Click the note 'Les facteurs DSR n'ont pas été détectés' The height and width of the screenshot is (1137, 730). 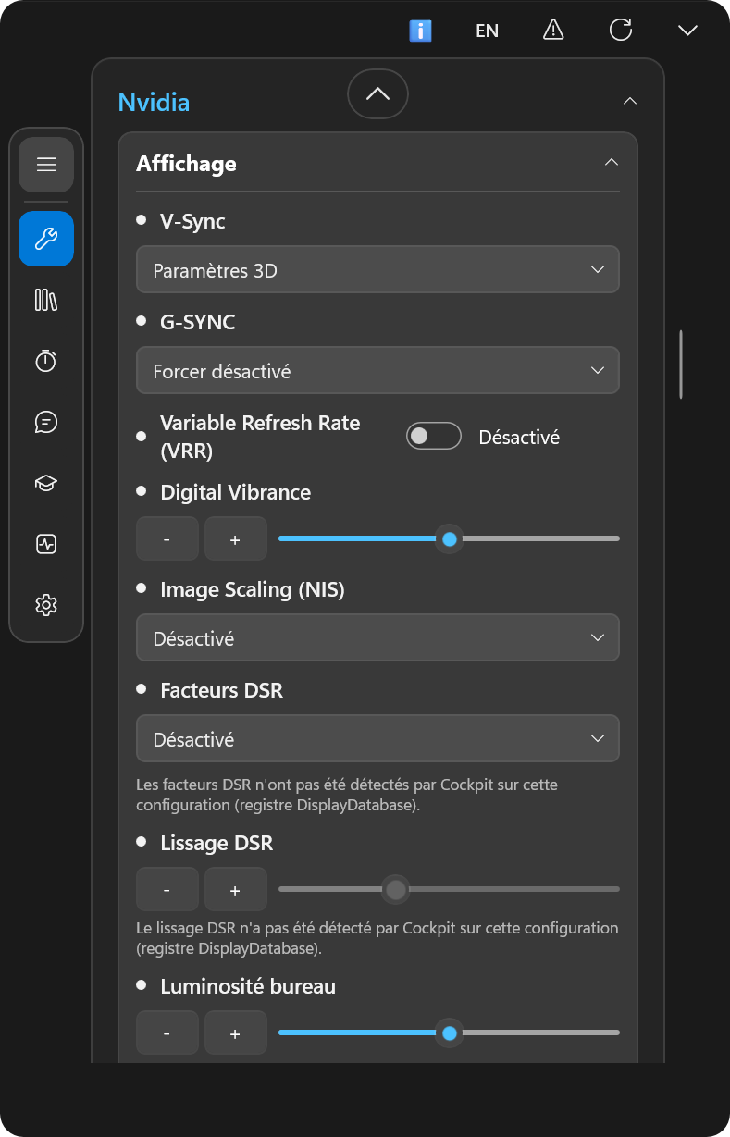click(x=347, y=795)
